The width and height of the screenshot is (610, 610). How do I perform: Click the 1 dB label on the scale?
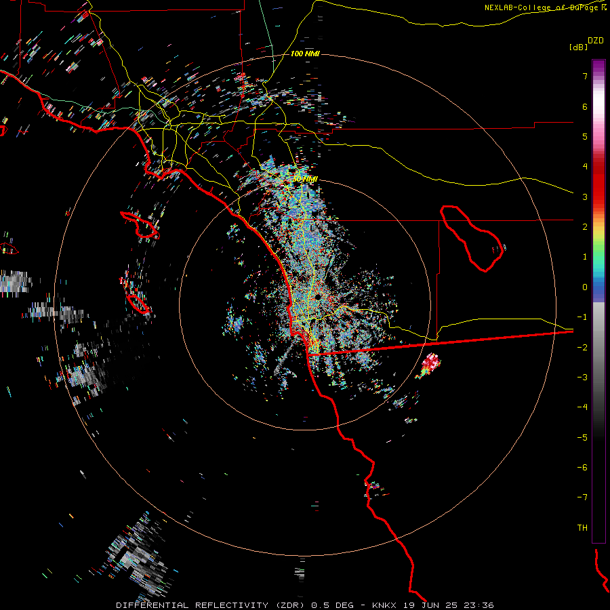coord(585,257)
